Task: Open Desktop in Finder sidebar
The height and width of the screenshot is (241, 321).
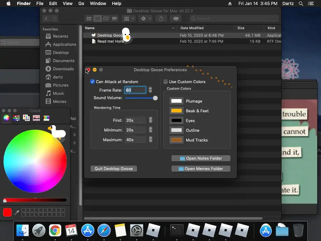Action: click(57, 52)
